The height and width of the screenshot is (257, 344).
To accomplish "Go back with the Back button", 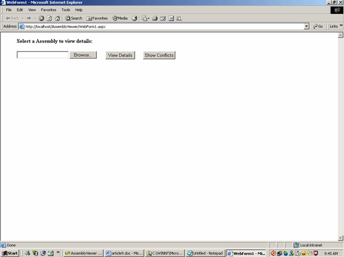I will pos(13,19).
